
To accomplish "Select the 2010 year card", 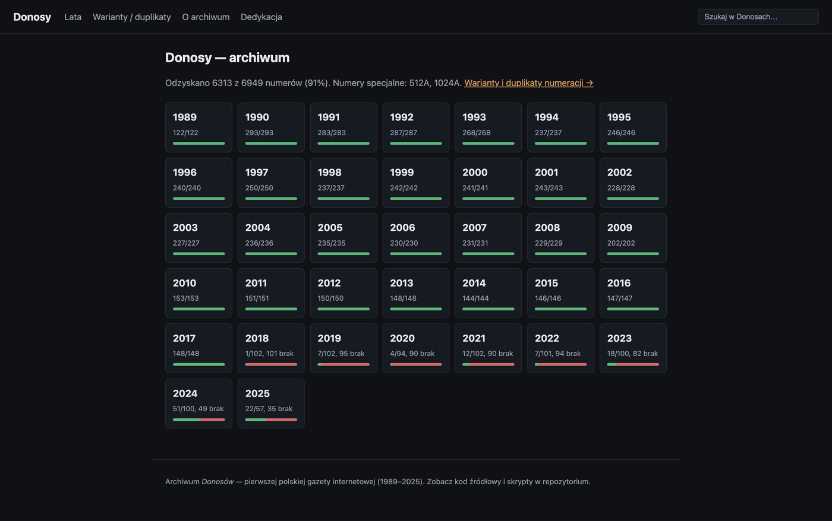I will 198,293.
